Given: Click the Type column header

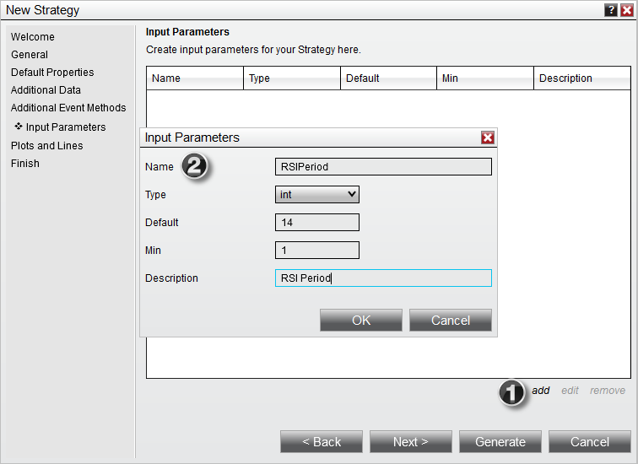Looking at the screenshot, I should click(292, 78).
